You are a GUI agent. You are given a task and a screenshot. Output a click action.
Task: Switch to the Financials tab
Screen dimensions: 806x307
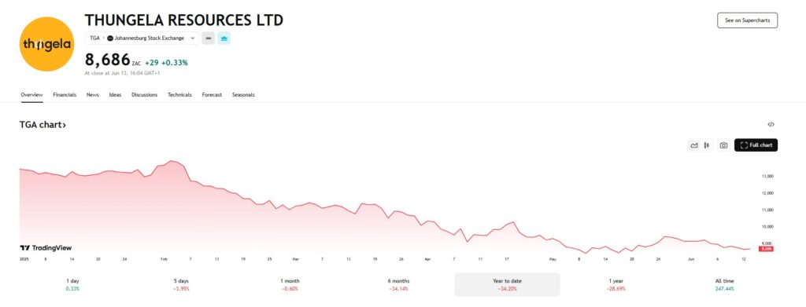tap(65, 95)
